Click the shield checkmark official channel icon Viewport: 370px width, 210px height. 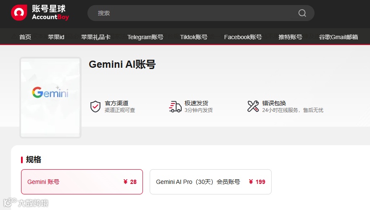click(x=95, y=106)
